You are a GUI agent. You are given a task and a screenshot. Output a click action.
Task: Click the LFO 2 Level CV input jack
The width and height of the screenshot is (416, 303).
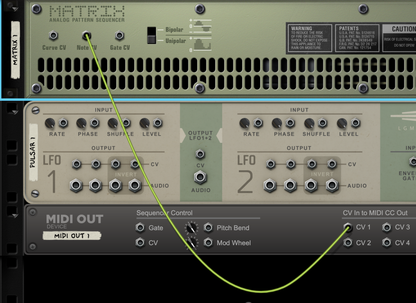point(356,123)
